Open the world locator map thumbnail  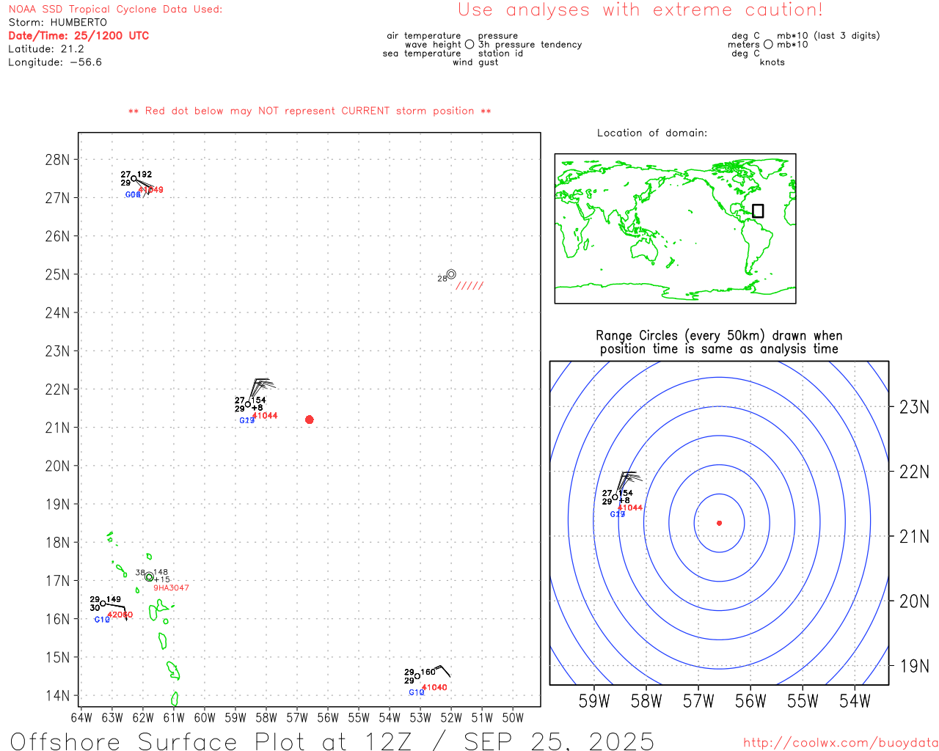point(675,228)
